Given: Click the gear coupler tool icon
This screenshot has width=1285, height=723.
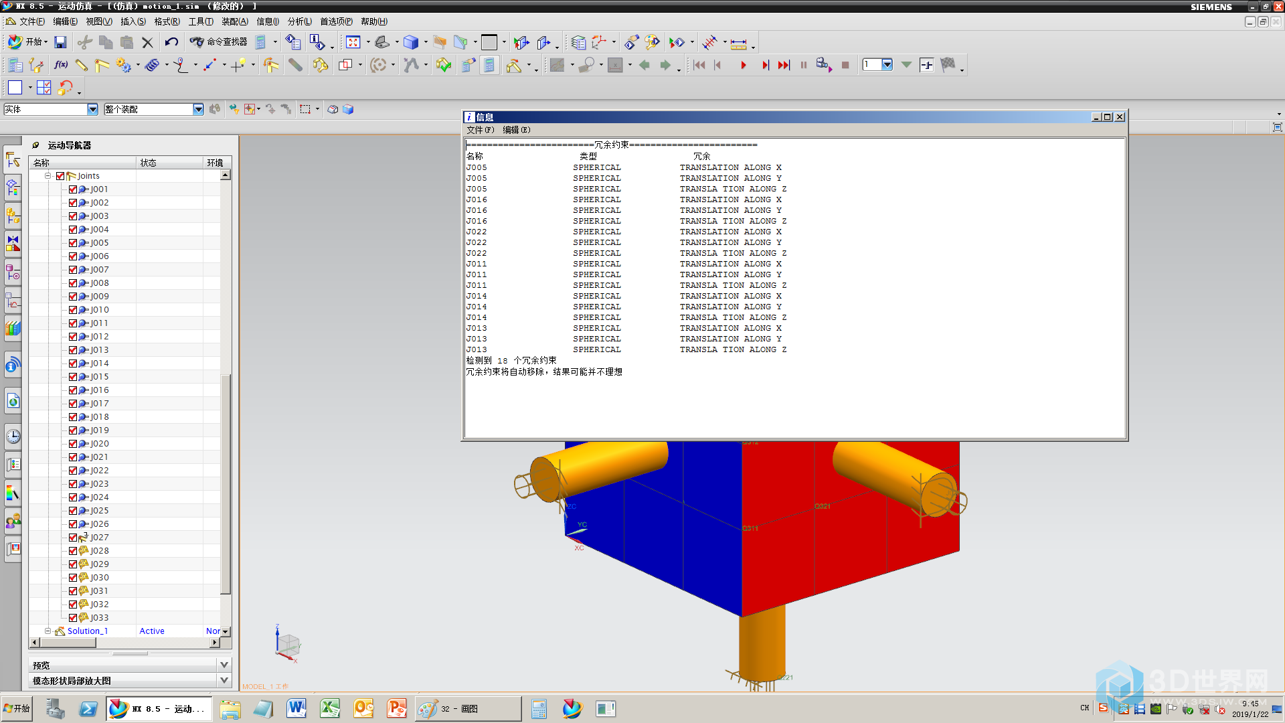Looking at the screenshot, I should point(123,65).
